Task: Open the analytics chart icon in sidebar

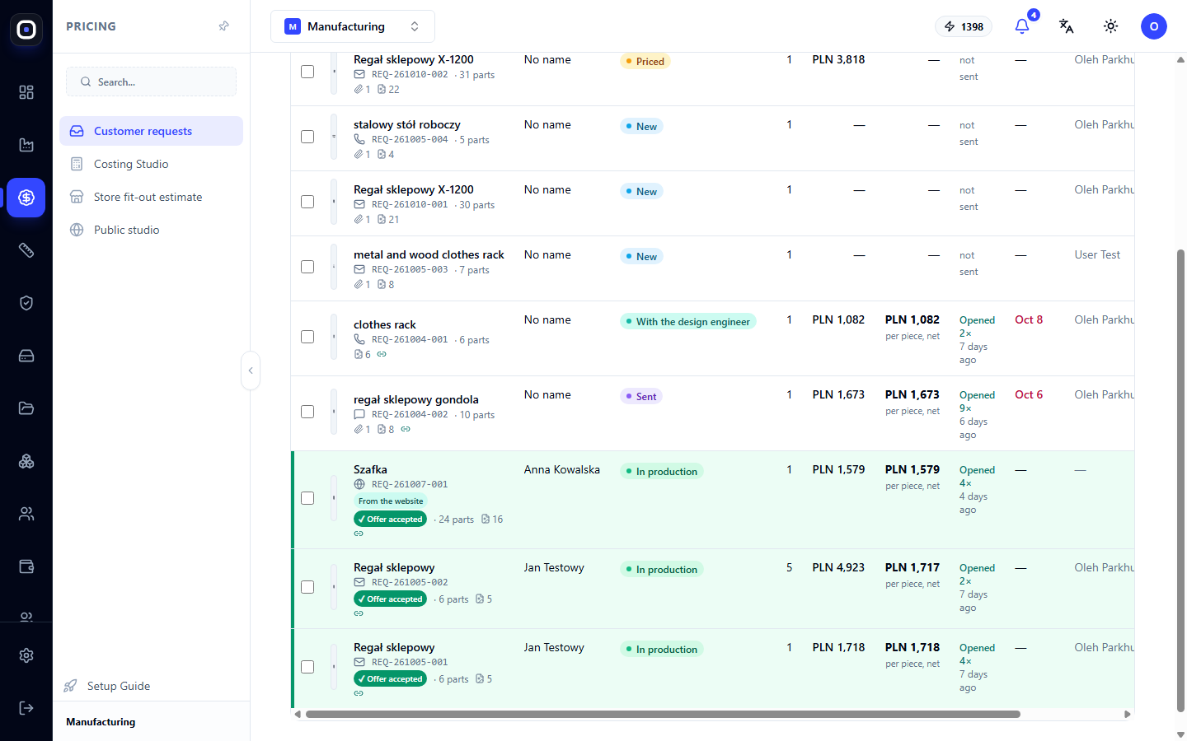Action: (x=26, y=145)
